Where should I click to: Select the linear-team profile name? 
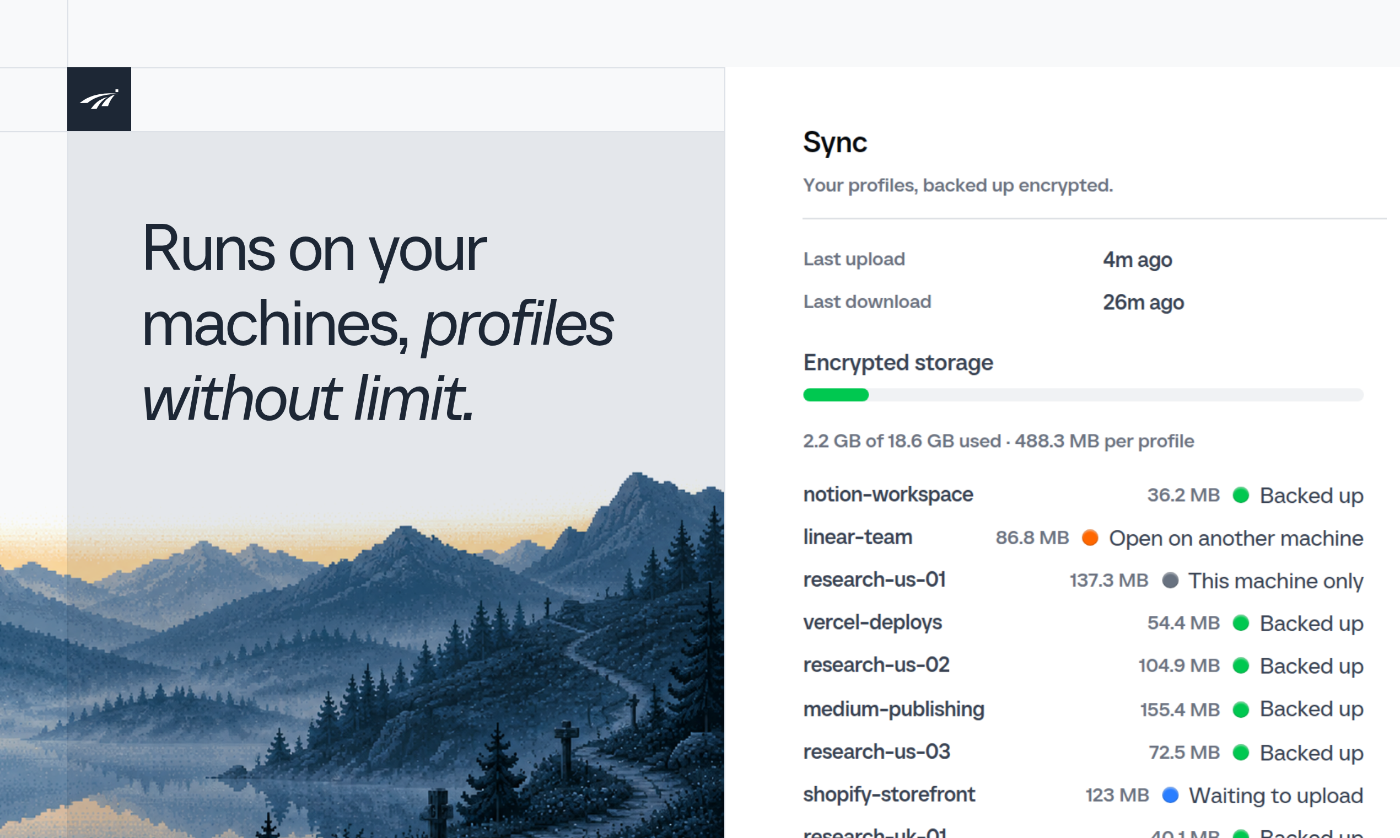pos(857,537)
